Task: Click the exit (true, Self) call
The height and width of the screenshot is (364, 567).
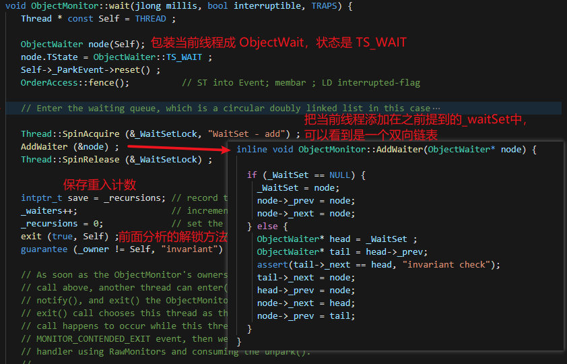Action: click(x=70, y=237)
